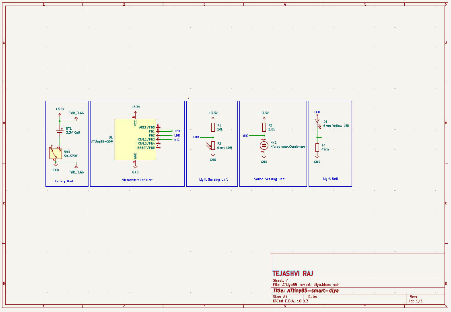Click the GND symbol below R4
The width and height of the screenshot is (451, 312).
click(x=317, y=157)
